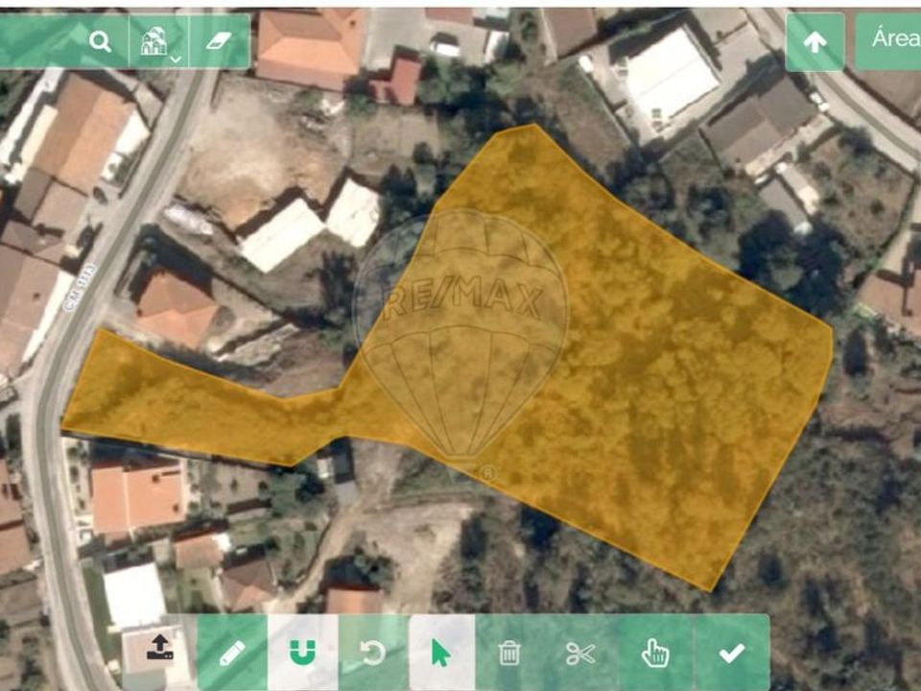Click the trash delete icon
This screenshot has height=691, width=921.
click(509, 653)
